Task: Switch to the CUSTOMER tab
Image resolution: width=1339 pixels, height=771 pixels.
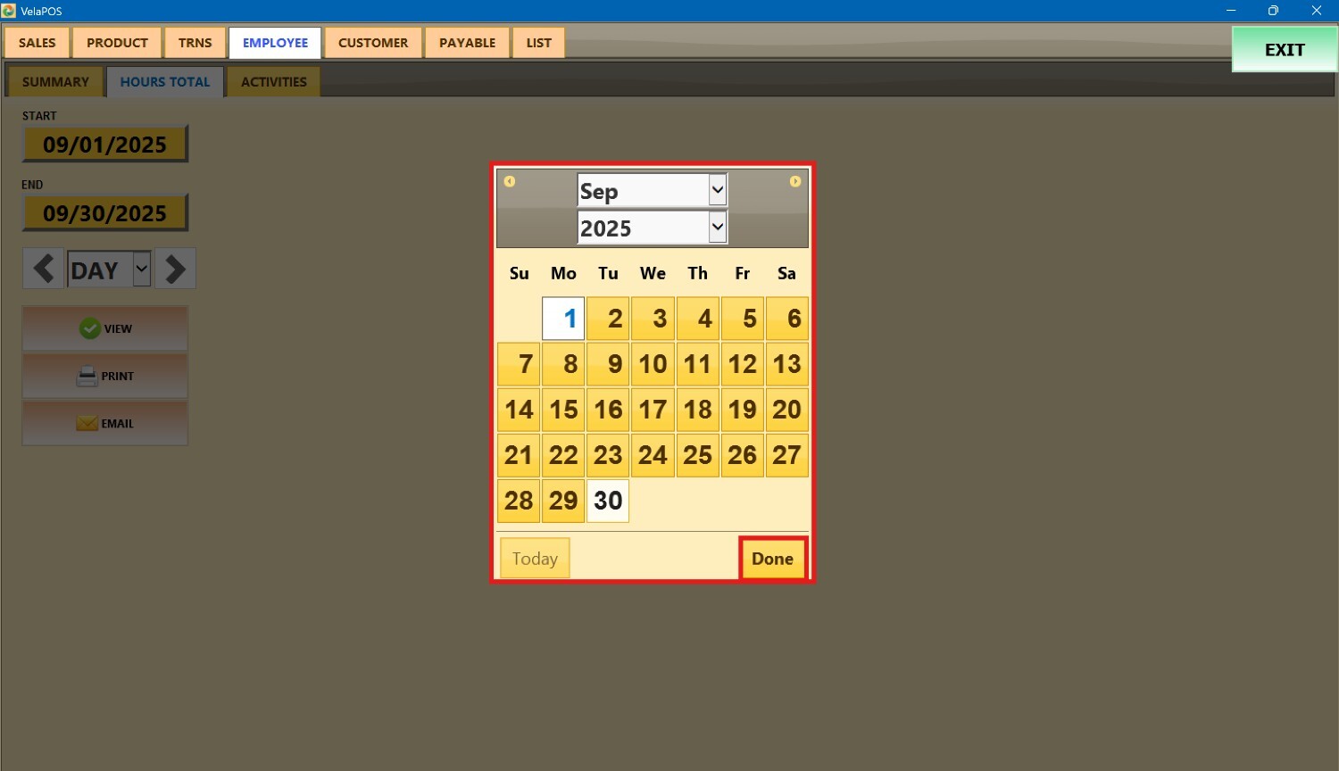Action: coord(373,43)
